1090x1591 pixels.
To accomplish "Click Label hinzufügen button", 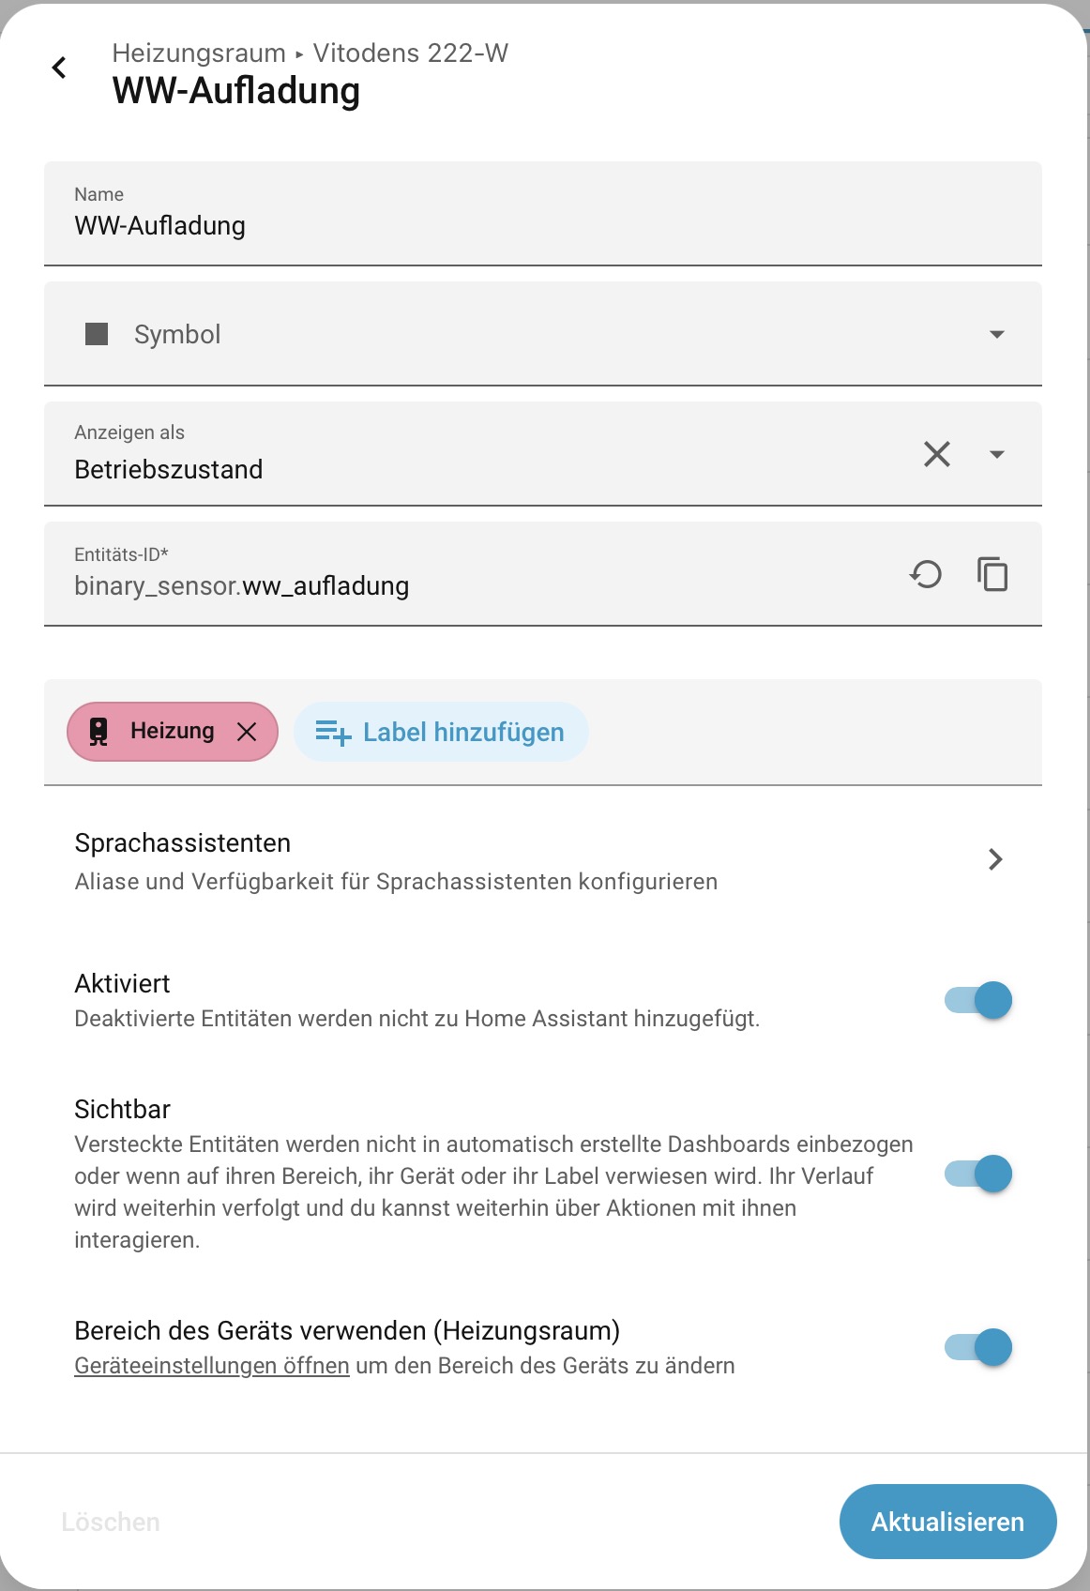I will pyautogui.click(x=441, y=732).
